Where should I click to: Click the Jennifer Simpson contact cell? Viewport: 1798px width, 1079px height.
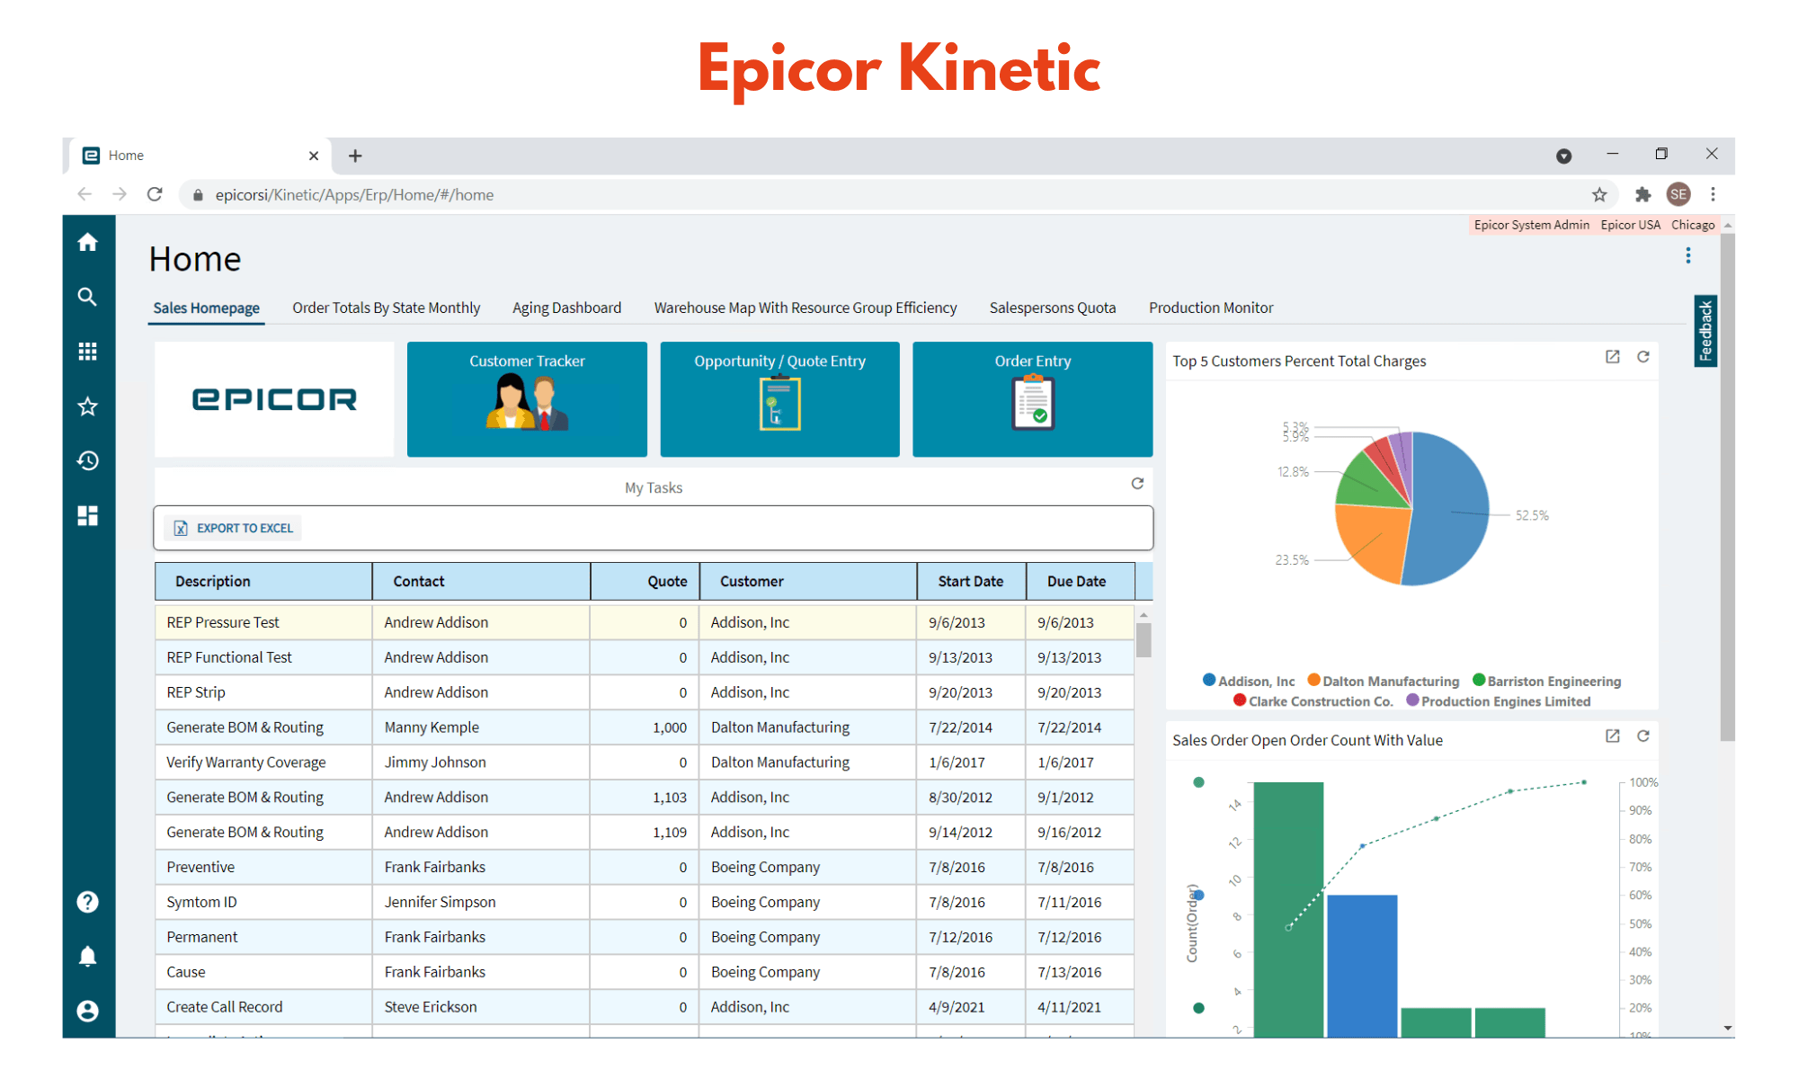(x=481, y=902)
